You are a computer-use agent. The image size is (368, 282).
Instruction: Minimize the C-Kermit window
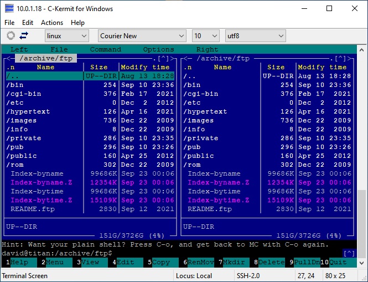click(x=304, y=9)
